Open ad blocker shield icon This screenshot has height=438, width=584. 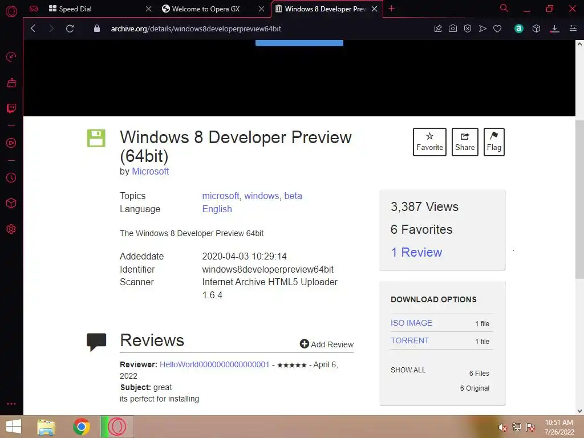tap(468, 29)
